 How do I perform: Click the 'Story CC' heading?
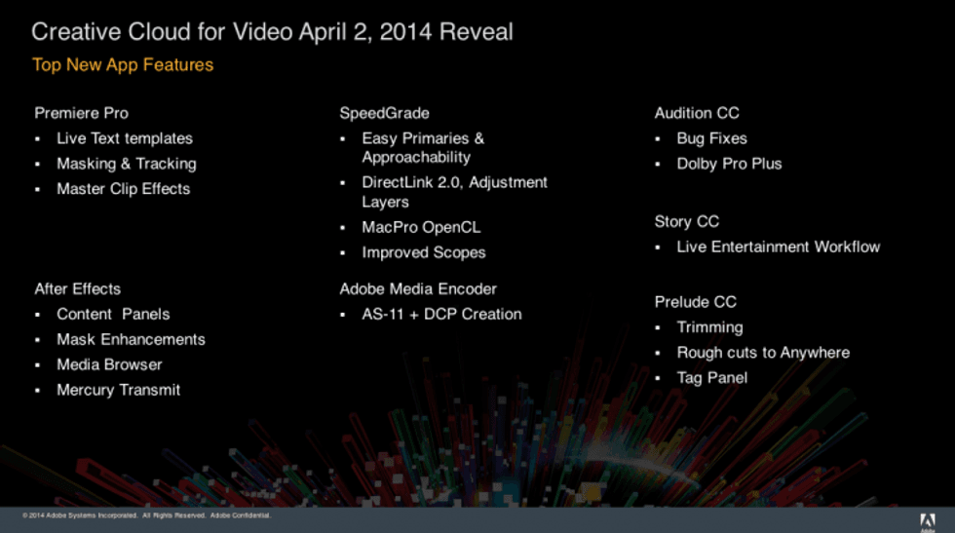click(x=687, y=222)
